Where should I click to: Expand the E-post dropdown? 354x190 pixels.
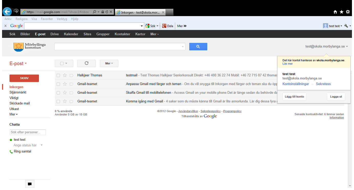[18, 64]
